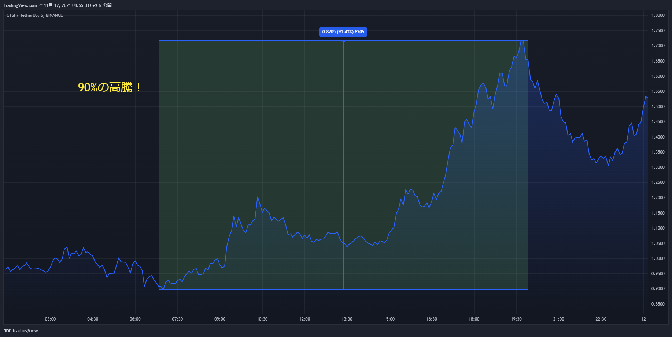This screenshot has height=337, width=672.
Task: Click the 15:00 time axis label
Action: (x=389, y=319)
